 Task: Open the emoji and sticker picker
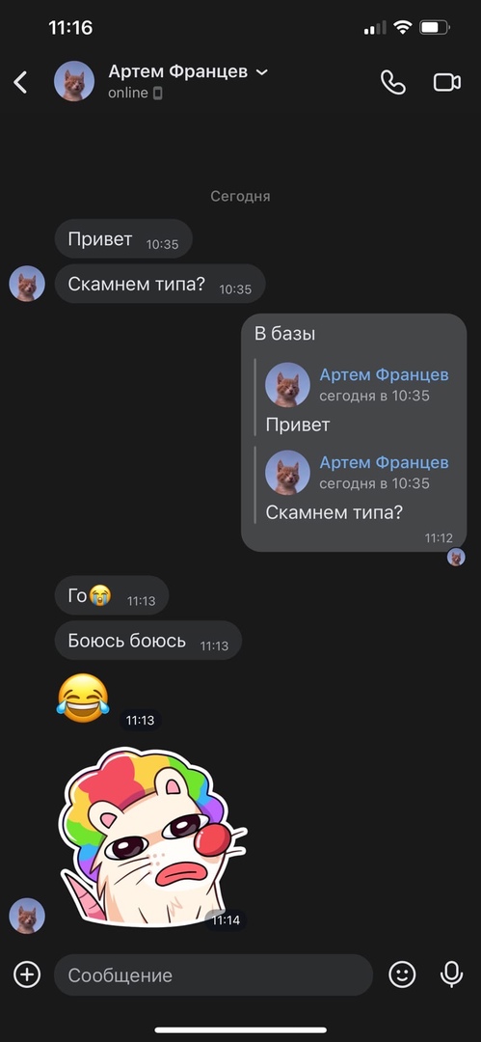(402, 974)
